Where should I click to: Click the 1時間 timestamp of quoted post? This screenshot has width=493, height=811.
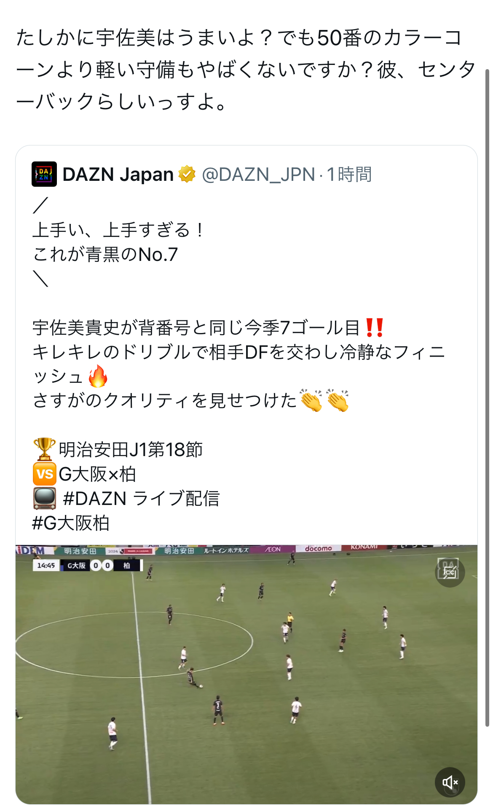click(x=349, y=175)
